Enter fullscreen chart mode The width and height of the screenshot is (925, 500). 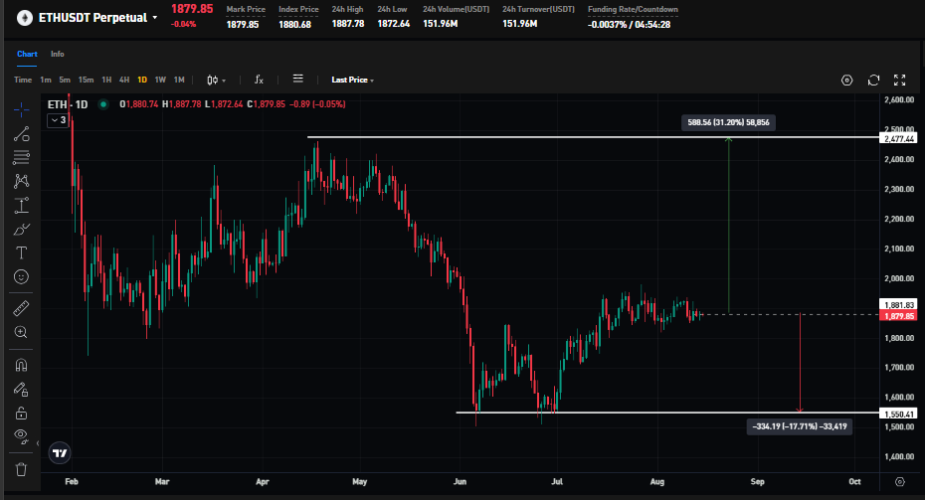899,81
